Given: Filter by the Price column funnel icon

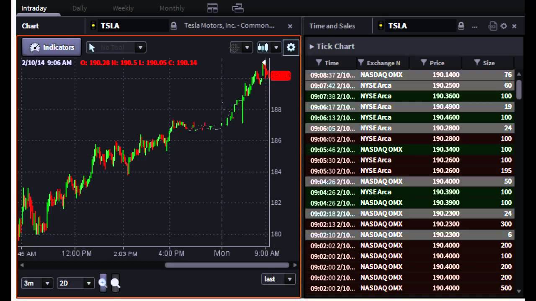Looking at the screenshot, I should pos(424,63).
